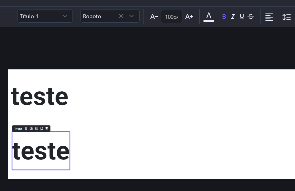This screenshot has width=295, height=191.
Task: Expand the Roboto font family dropdown
Action: click(132, 16)
